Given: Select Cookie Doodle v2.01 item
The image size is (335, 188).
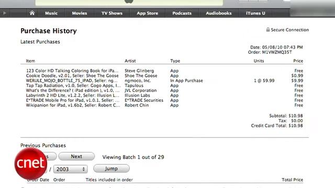Looking at the screenshot, I should pos(72,76).
